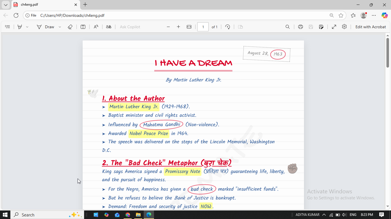Expand the tab actions menu chevron
The image size is (391, 219).
pos(6,5)
